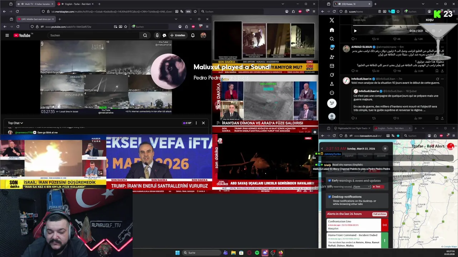
Task: Toggle Tzofar light/dark theme sun button
Action: click(385, 148)
